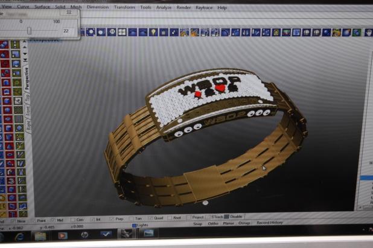This screenshot has height=248, width=373.
Task: Click the blue checkmark taskbar icon
Action: (x=106, y=235)
